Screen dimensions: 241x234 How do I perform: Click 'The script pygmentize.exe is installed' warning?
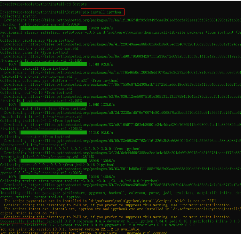[x=110, y=201]
